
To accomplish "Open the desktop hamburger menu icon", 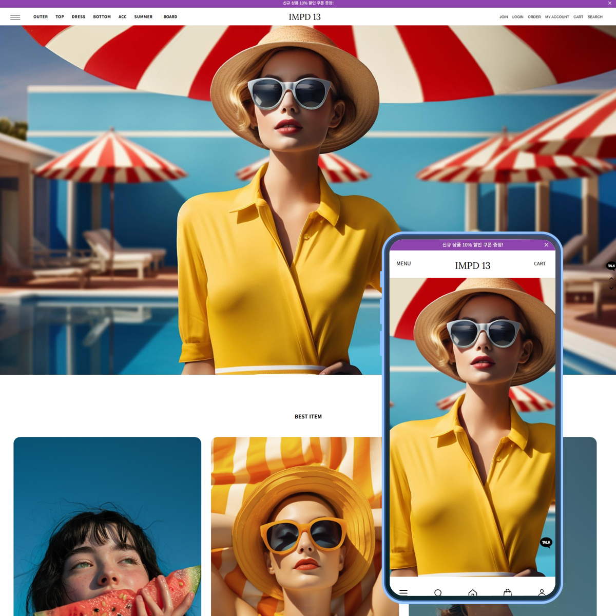I will tap(15, 17).
